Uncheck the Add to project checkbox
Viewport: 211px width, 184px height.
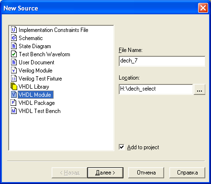tap(122, 147)
